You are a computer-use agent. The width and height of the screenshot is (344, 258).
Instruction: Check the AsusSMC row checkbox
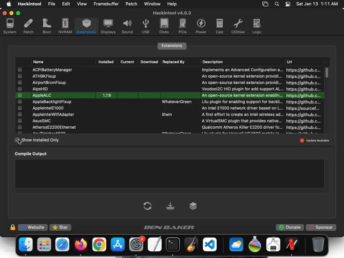coord(20,121)
